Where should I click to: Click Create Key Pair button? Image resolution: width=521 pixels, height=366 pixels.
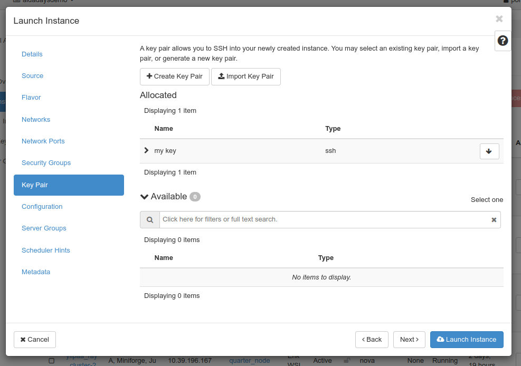[x=175, y=76]
